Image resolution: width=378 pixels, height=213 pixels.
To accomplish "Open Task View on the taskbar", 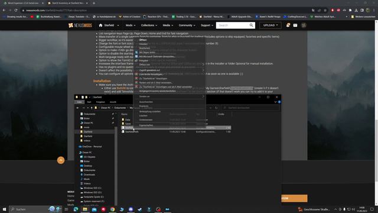I will (x=66, y=209).
